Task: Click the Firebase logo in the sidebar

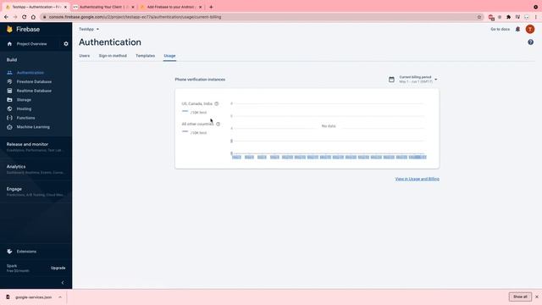Action: (23, 30)
